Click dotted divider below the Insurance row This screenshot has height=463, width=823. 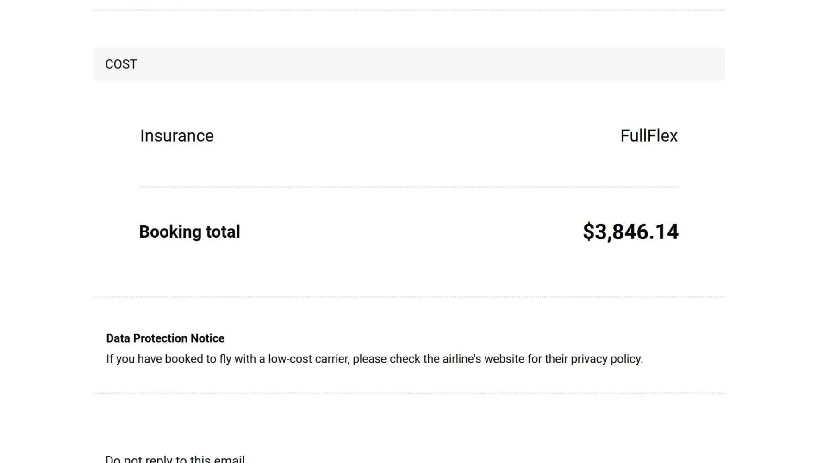[409, 187]
